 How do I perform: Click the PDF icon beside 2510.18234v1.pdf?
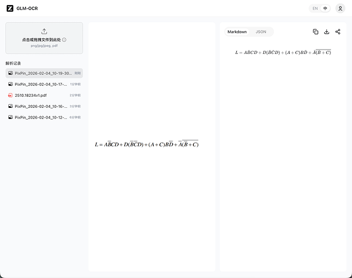(x=11, y=95)
